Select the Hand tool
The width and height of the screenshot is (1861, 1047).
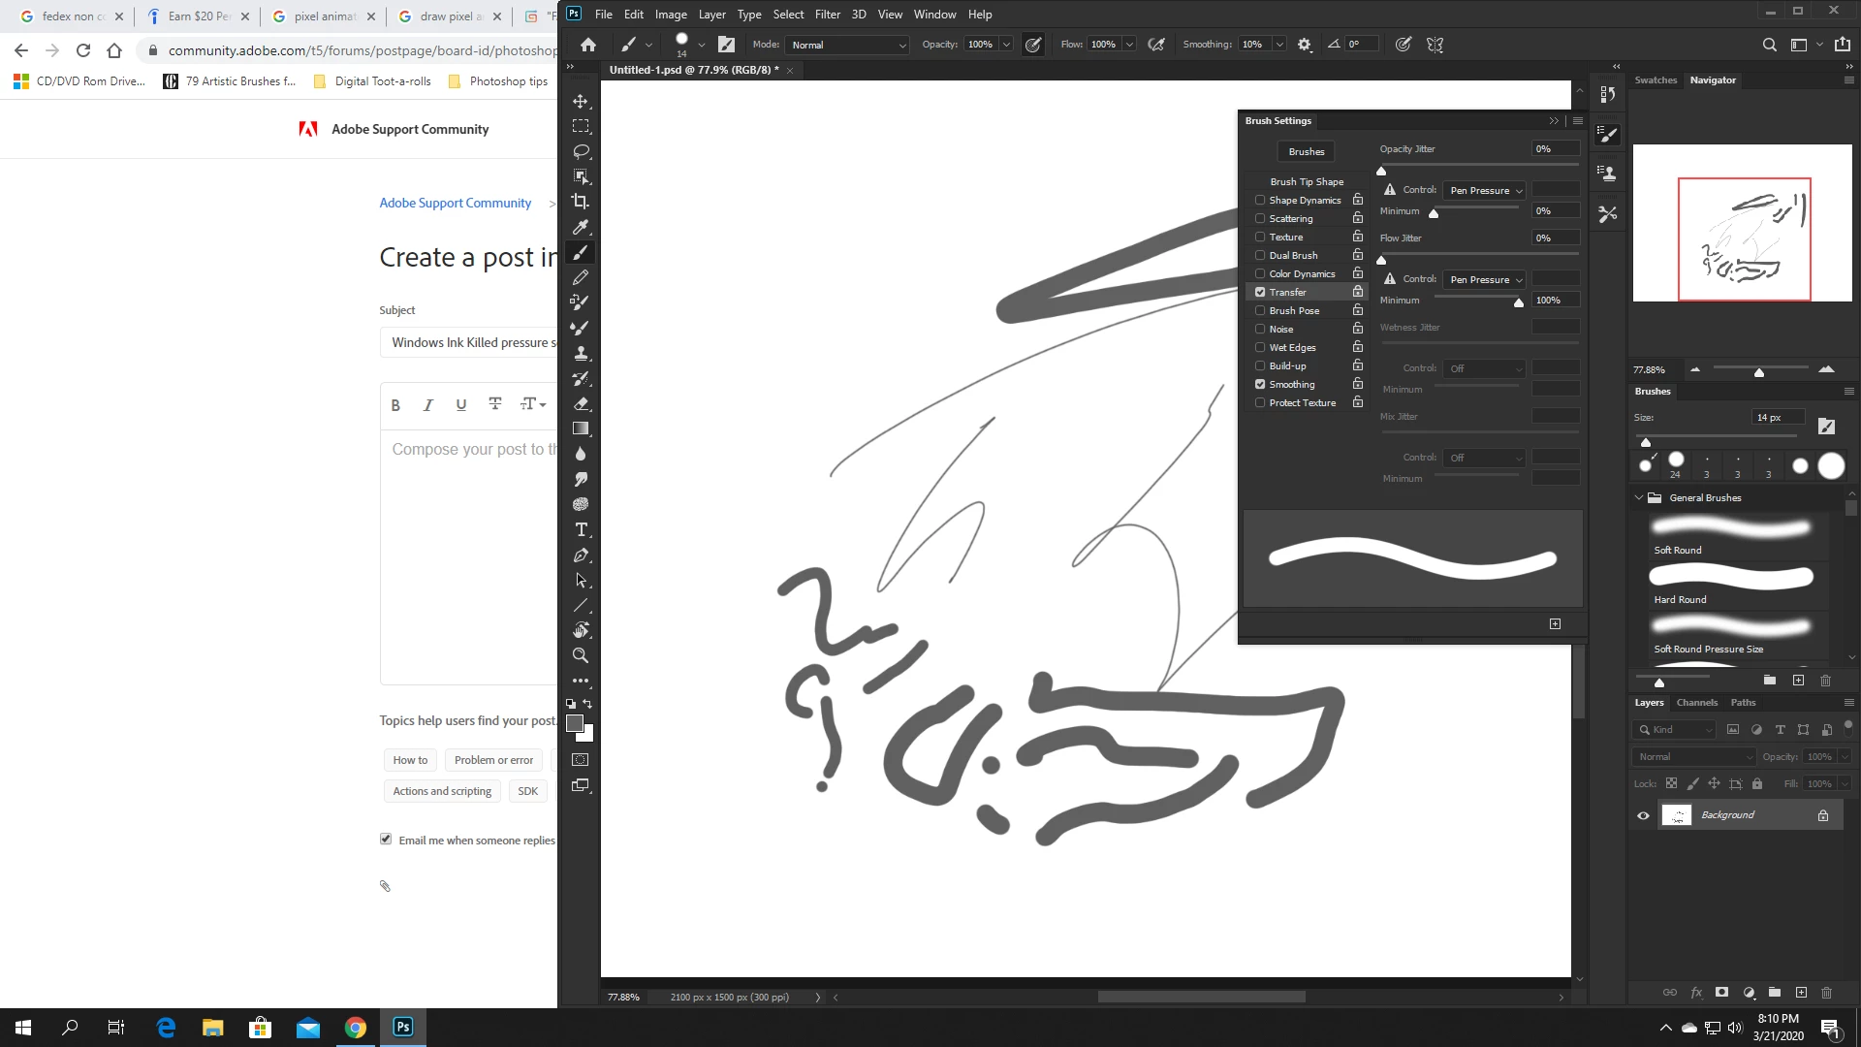581,630
